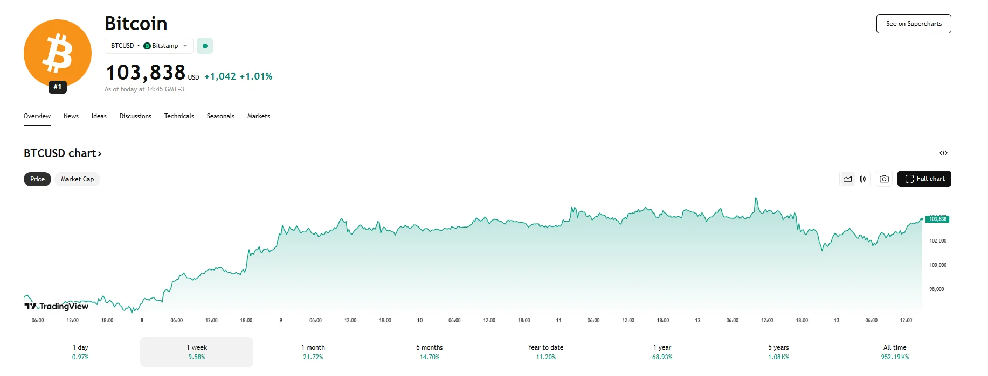
Task: Switch to candlestick chart style icon
Action: [x=863, y=179]
